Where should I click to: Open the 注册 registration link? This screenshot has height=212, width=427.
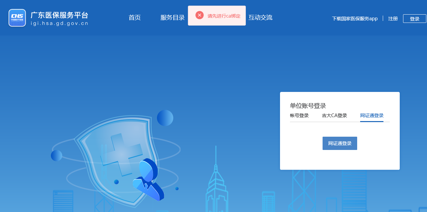point(393,19)
